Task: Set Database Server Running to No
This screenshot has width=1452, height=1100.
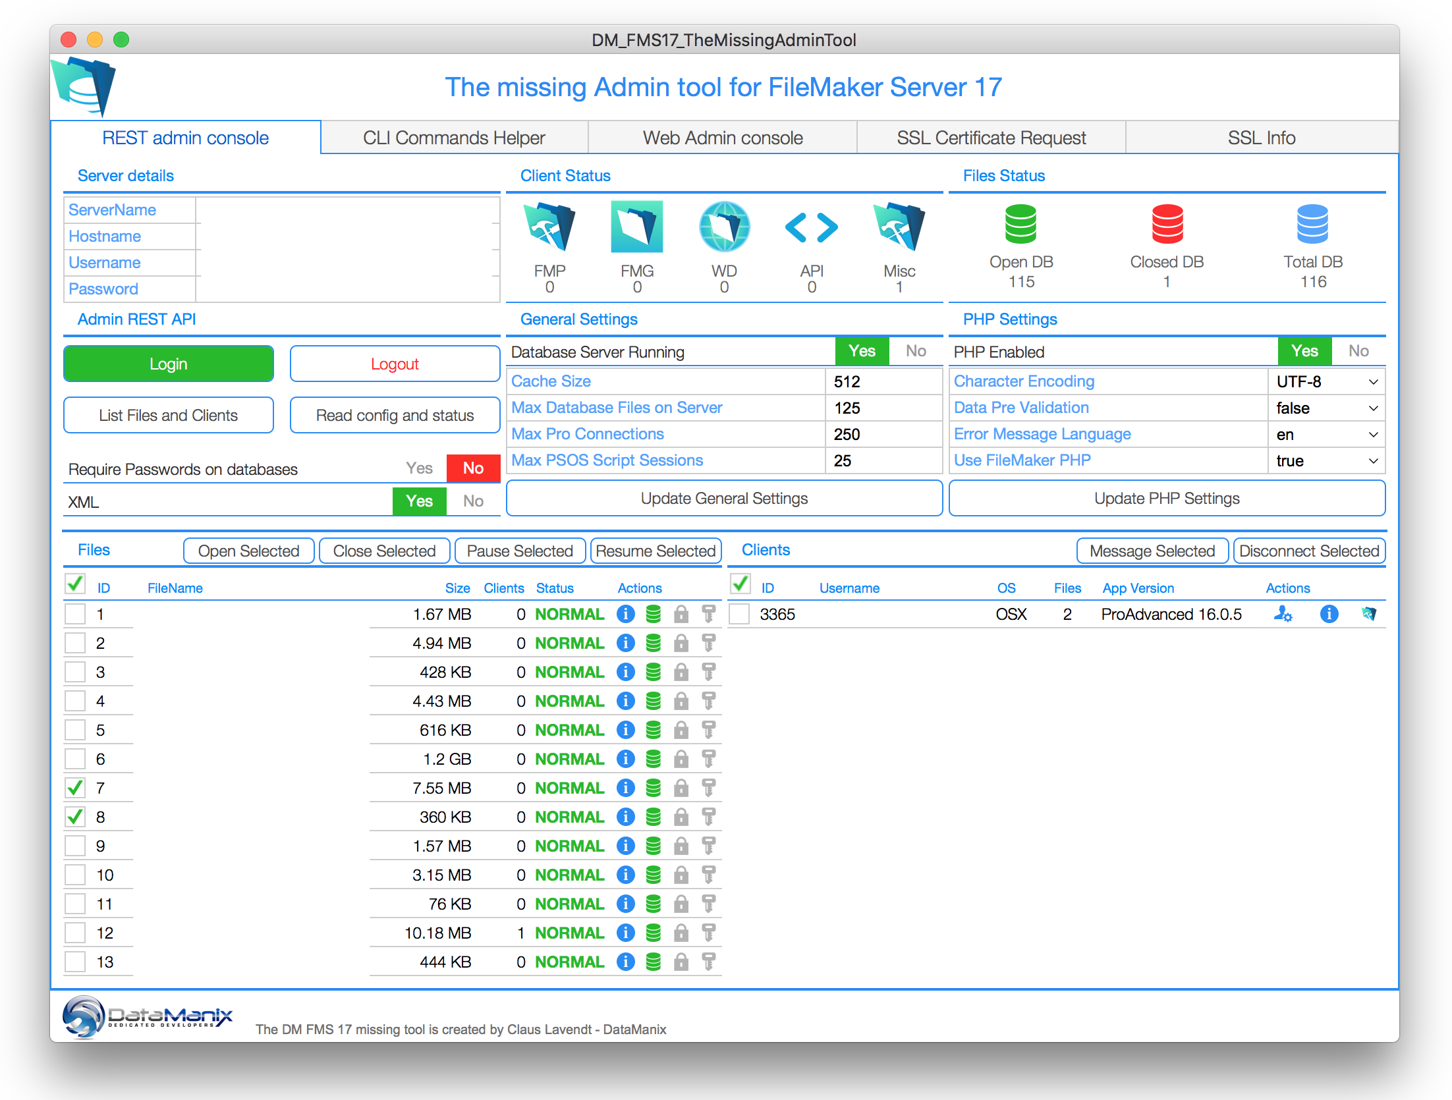Action: pos(916,351)
